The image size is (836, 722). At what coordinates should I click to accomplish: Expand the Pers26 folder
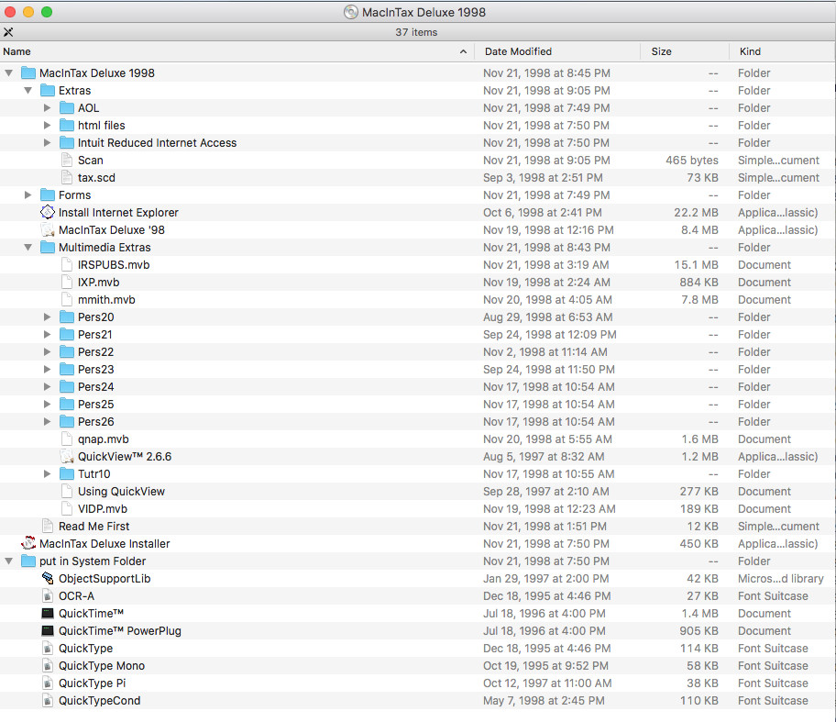click(47, 422)
